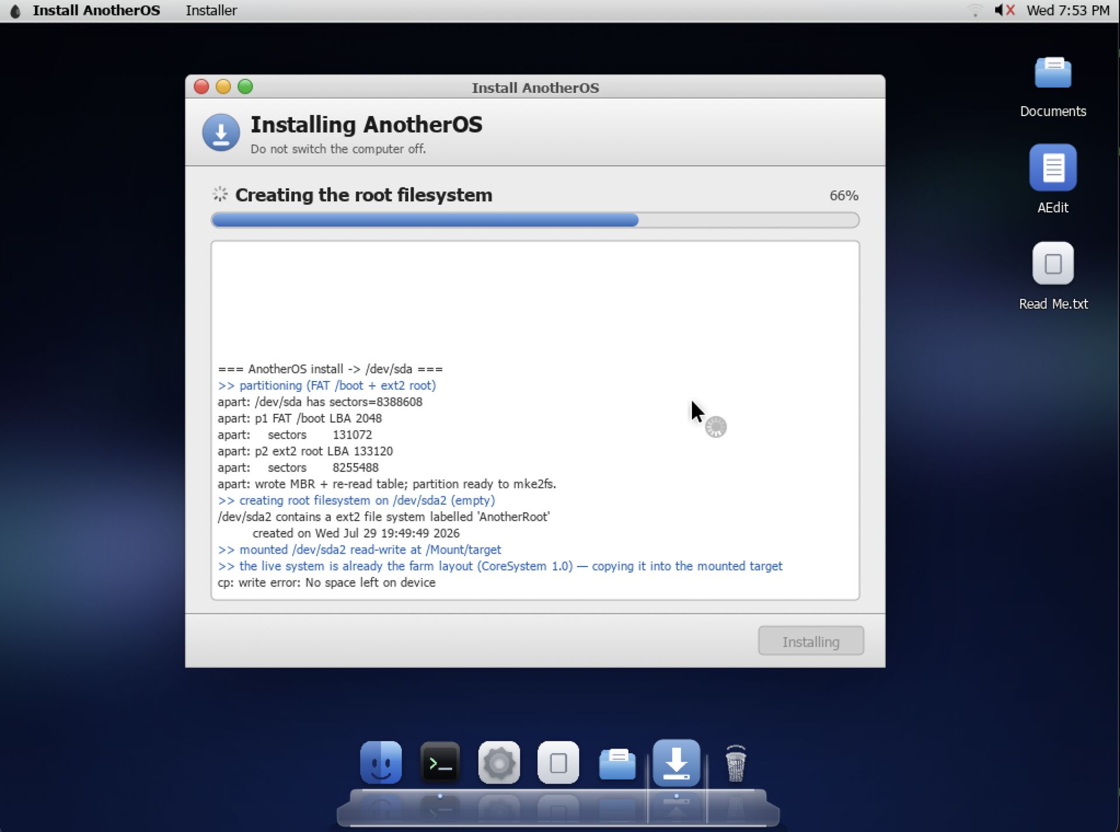Click the spinner beside Creating the root filesystem

[x=220, y=194]
